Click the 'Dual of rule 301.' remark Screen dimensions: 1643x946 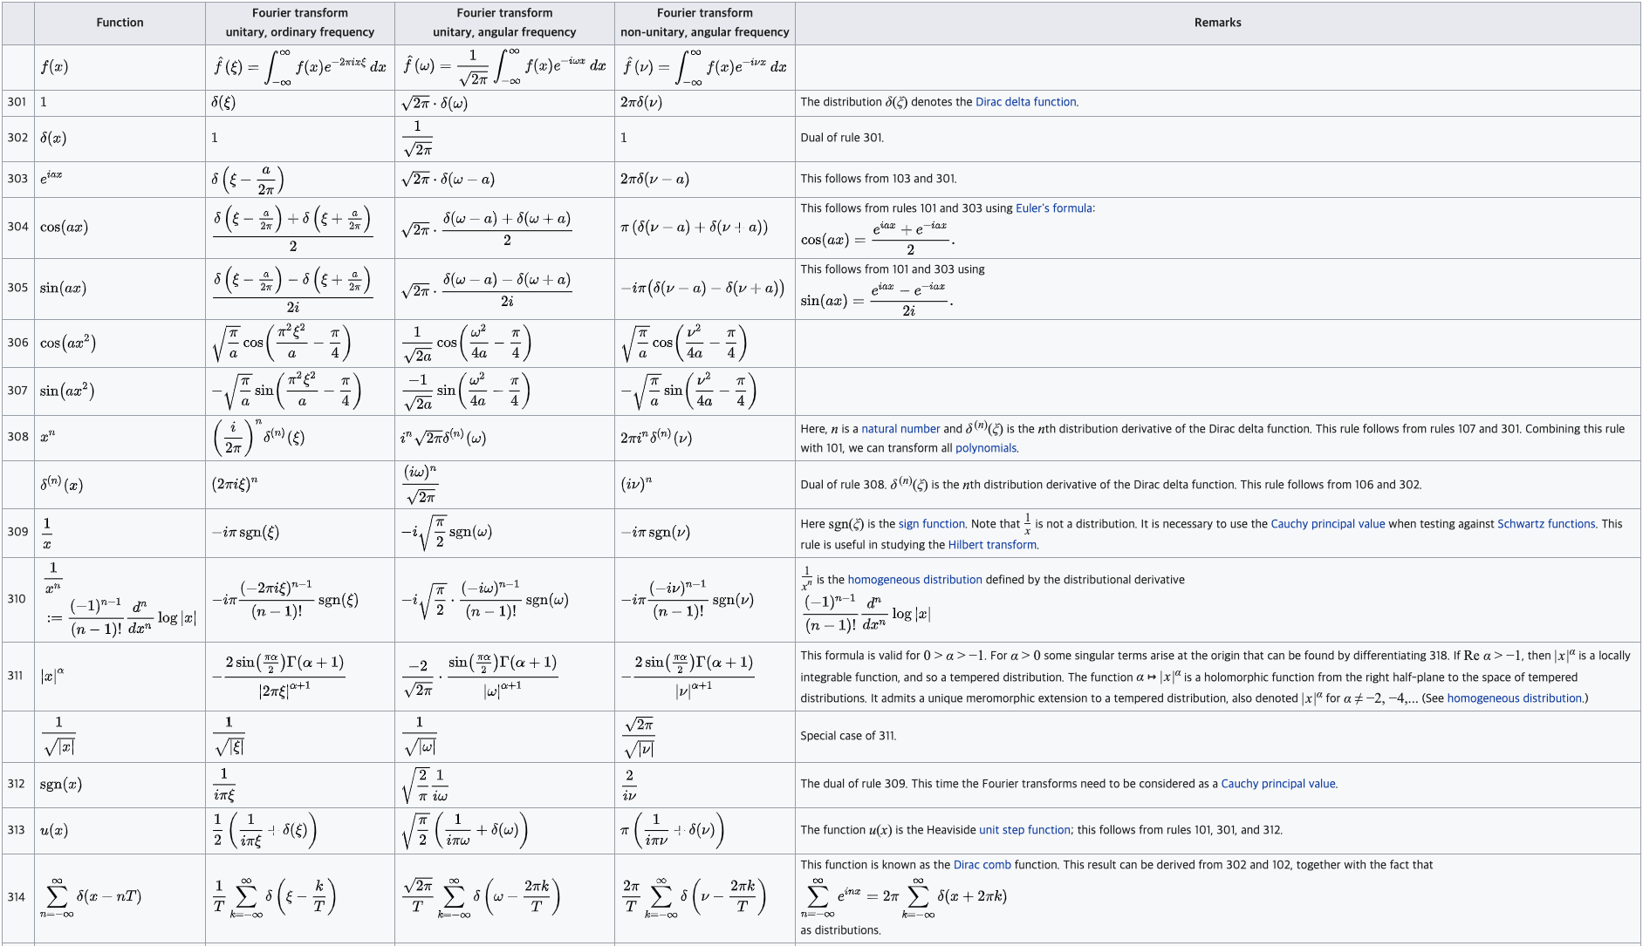(x=842, y=138)
